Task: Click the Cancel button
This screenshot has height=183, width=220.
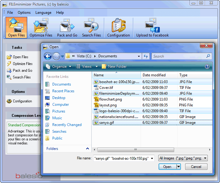Action: tap(196, 167)
